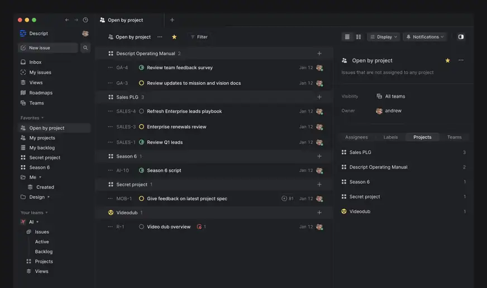Add issue to Season 6 group
This screenshot has height=288, width=487.
319,156
